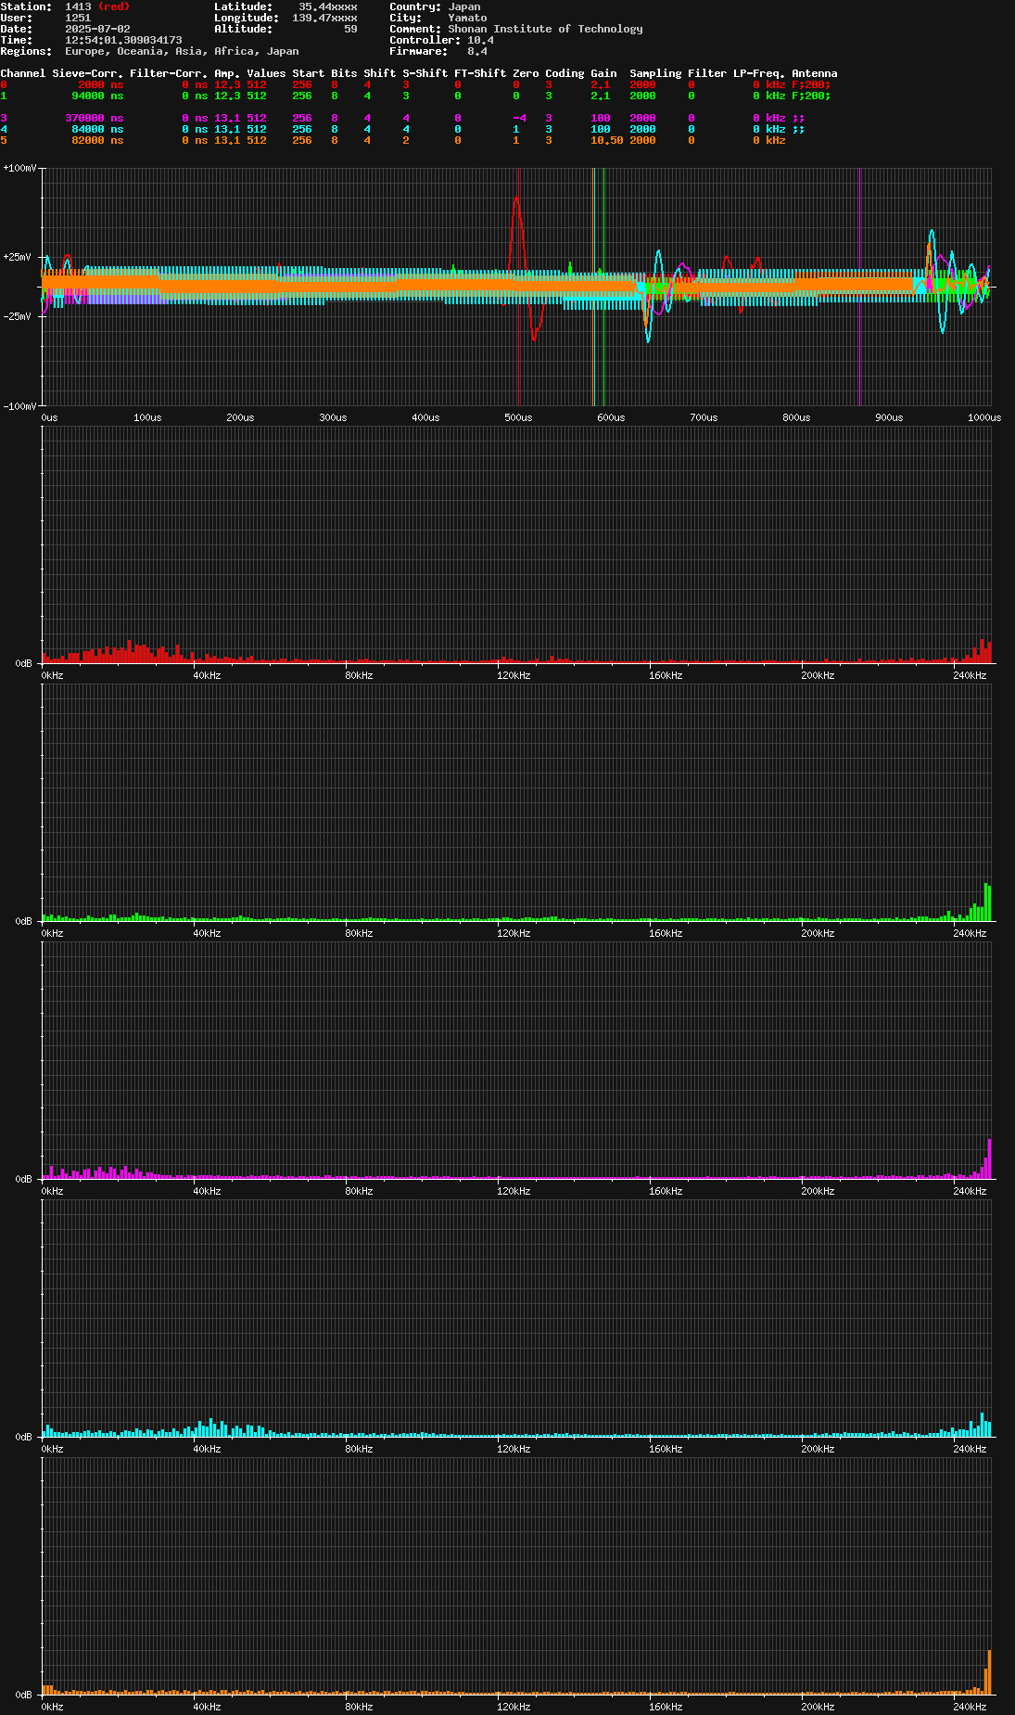The image size is (1015, 1715).
Task: Select channel 4 sieve correction 84000 ns
Action: [x=97, y=129]
